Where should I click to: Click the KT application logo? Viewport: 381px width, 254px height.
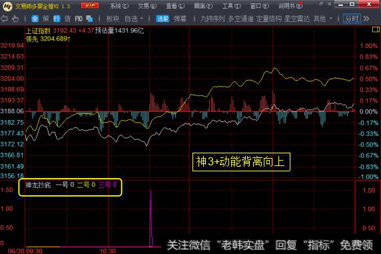coord(7,6)
